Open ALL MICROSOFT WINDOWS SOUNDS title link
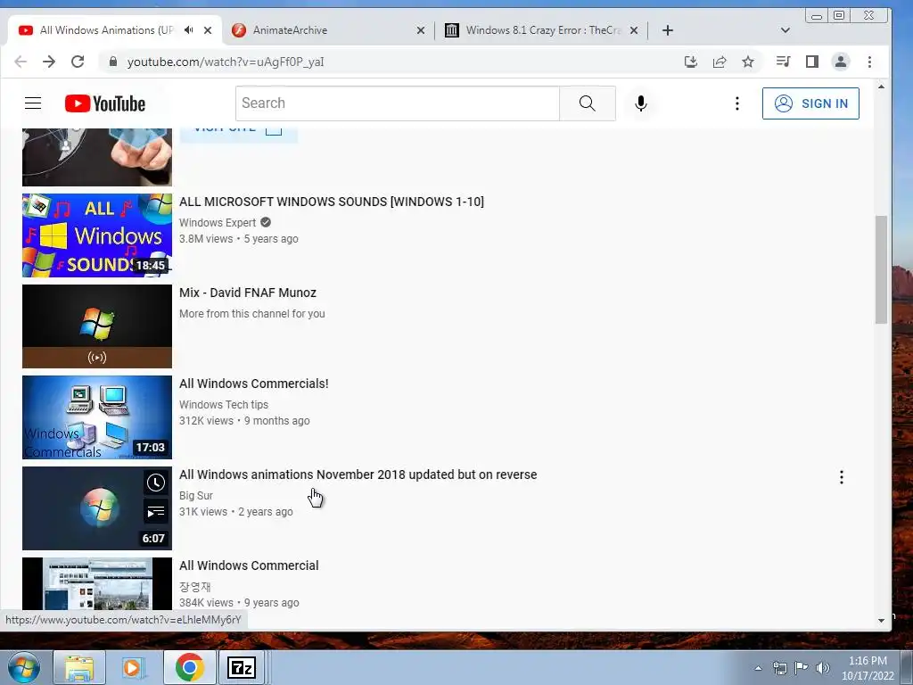Viewport: 913px width, 685px height. pyautogui.click(x=332, y=202)
